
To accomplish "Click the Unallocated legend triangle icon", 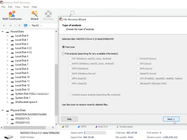I will 118,127.
